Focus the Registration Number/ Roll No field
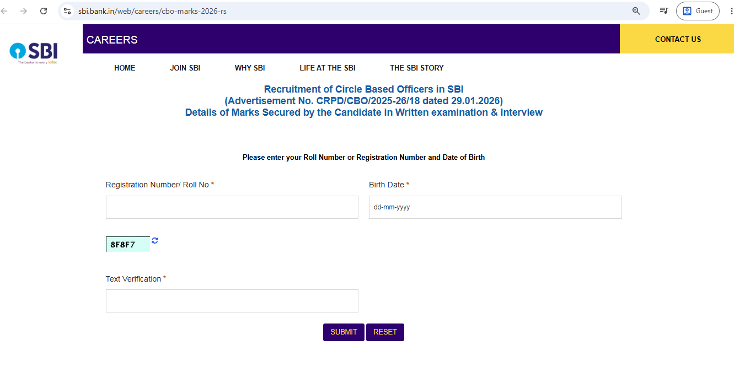734x372 pixels. (232, 207)
